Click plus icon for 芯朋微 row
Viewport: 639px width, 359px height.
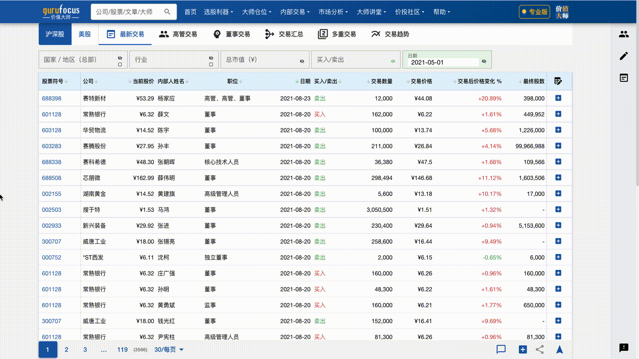(558, 178)
